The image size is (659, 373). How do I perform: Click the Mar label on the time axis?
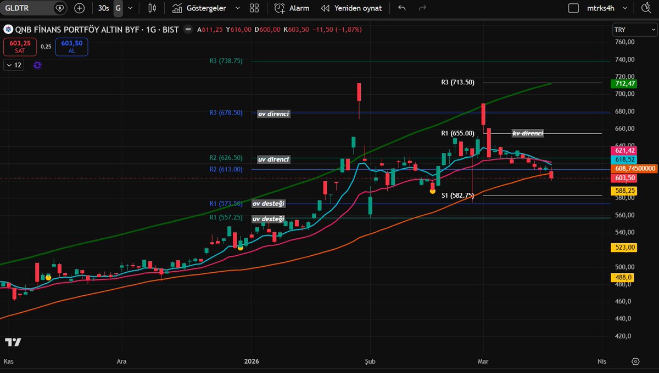tap(483, 361)
